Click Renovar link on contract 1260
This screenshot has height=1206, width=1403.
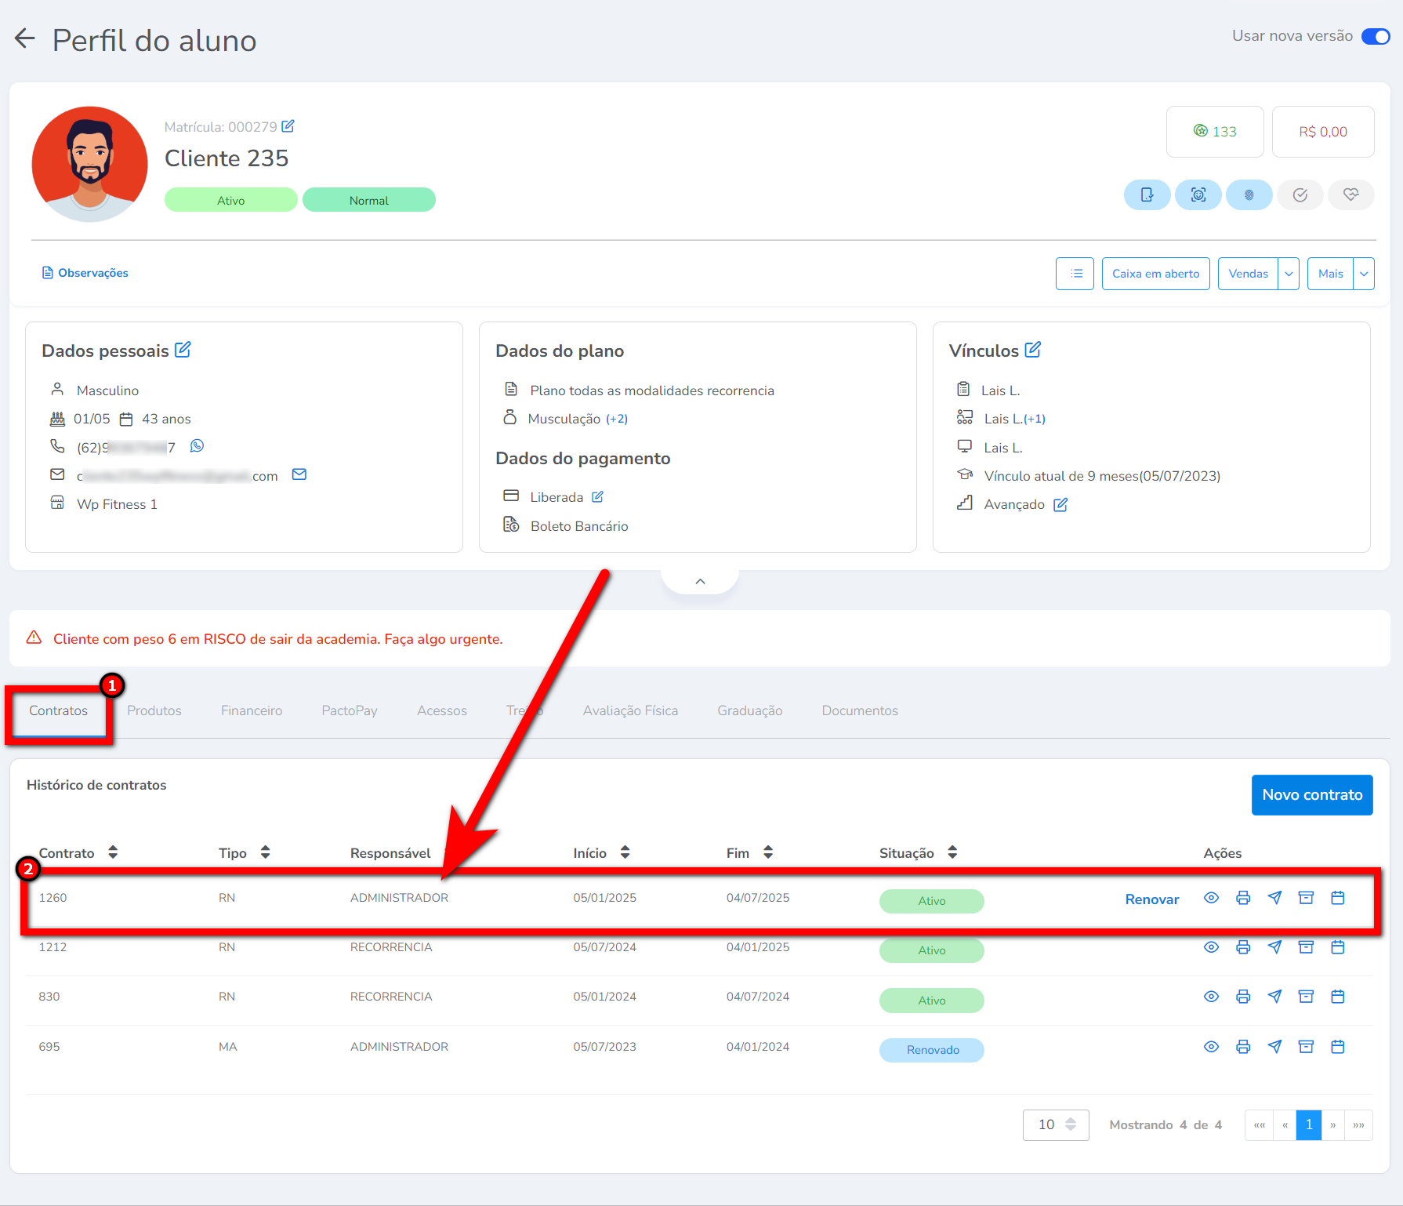(x=1151, y=899)
